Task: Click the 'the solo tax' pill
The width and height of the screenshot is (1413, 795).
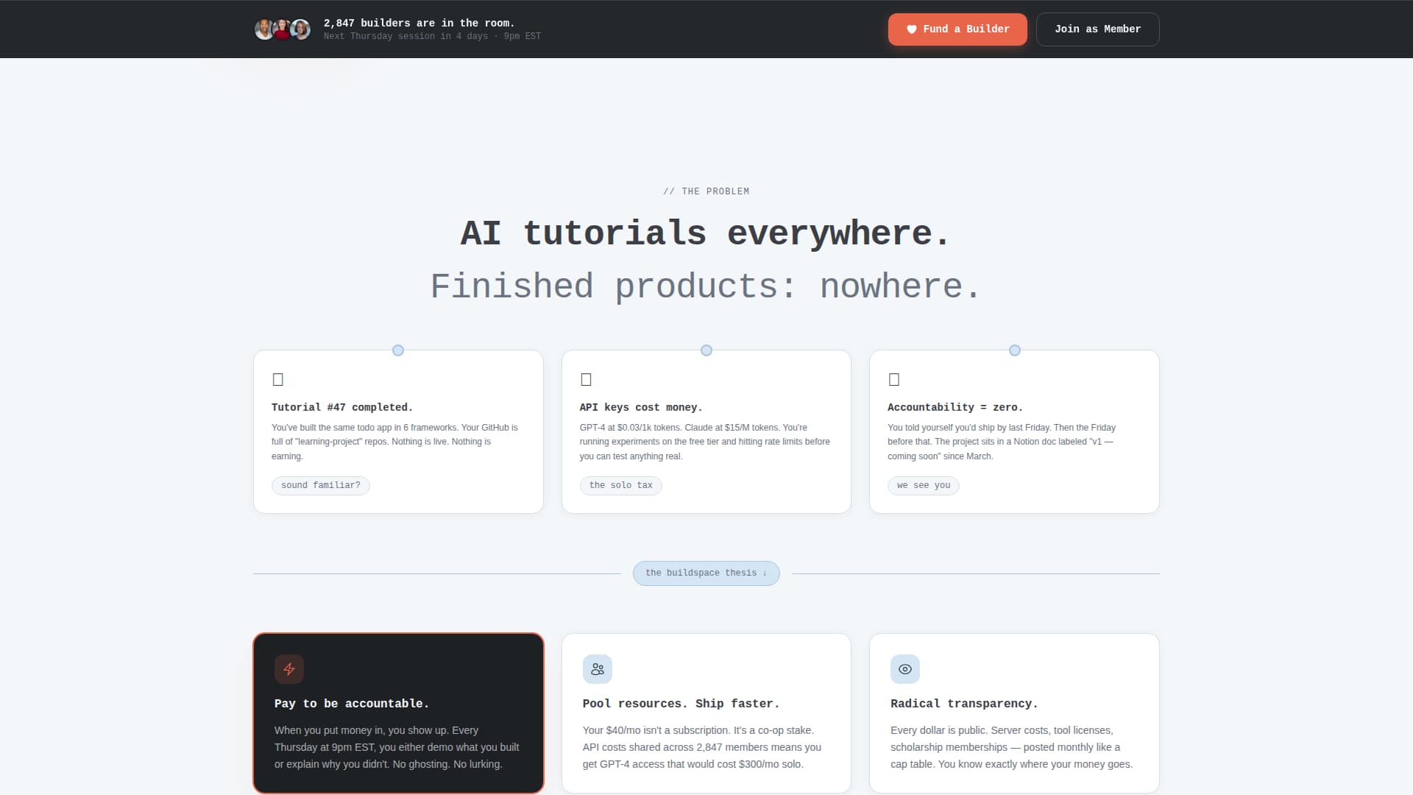Action: [x=620, y=485]
